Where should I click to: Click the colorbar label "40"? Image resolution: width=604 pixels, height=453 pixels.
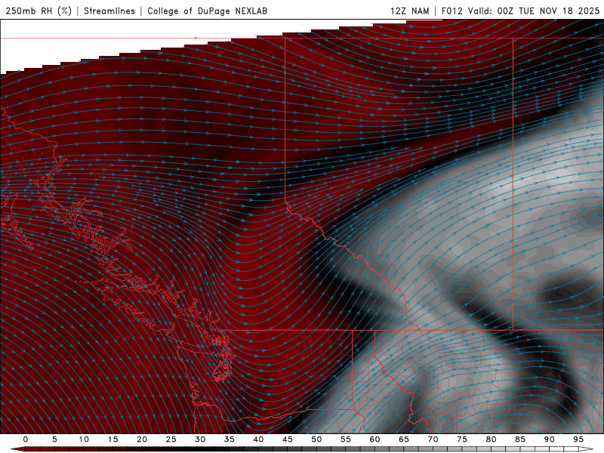[258, 439]
